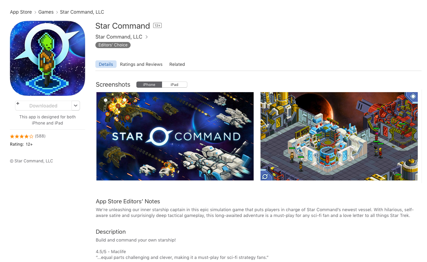Open the Related tab
Viewport: 427px width, 262px height.
point(177,64)
